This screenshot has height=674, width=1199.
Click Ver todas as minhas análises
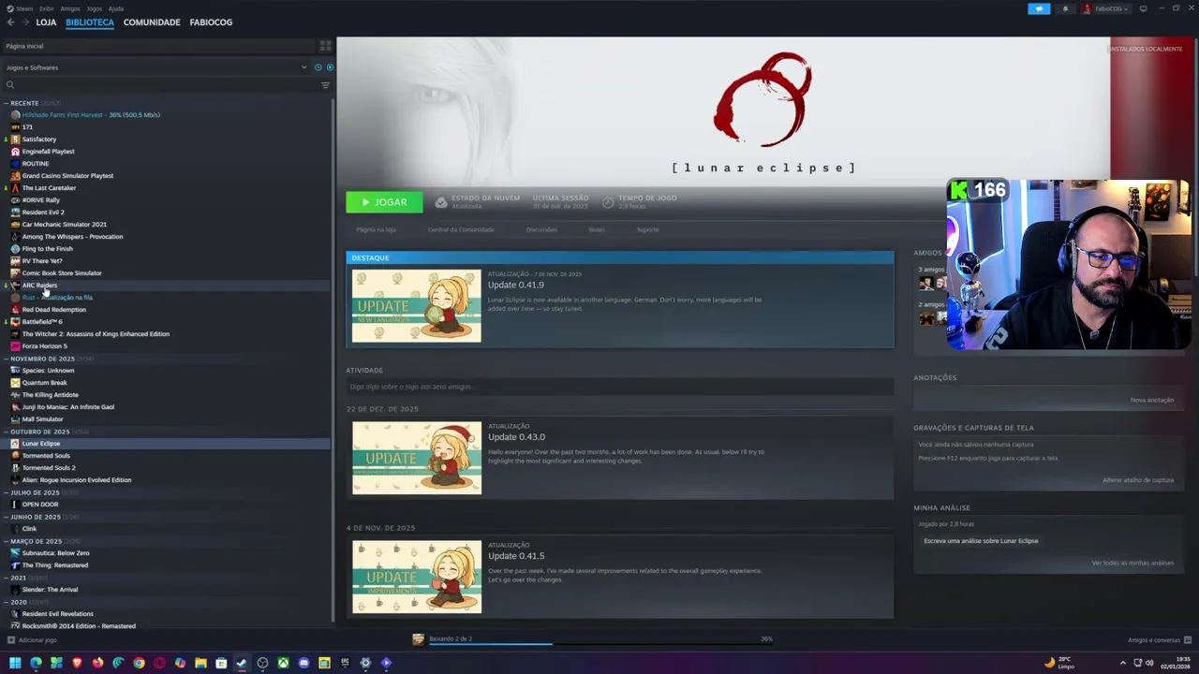[1132, 563]
